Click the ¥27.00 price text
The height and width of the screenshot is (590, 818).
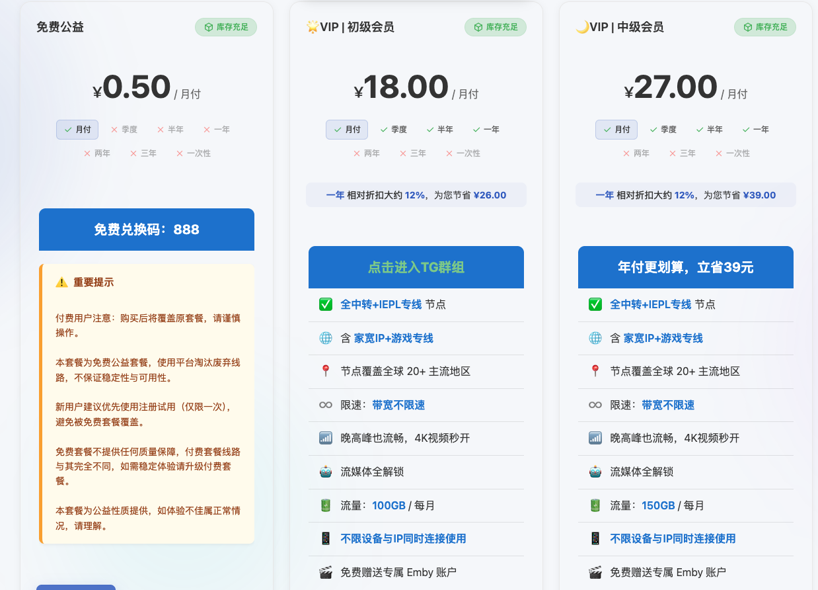(x=671, y=87)
